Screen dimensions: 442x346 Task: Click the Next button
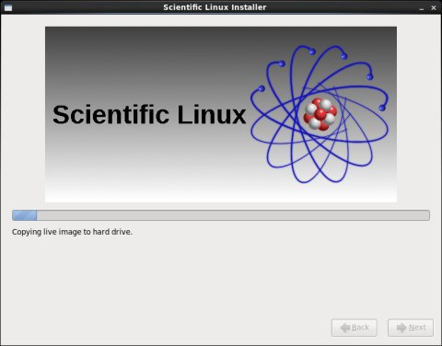(x=411, y=328)
